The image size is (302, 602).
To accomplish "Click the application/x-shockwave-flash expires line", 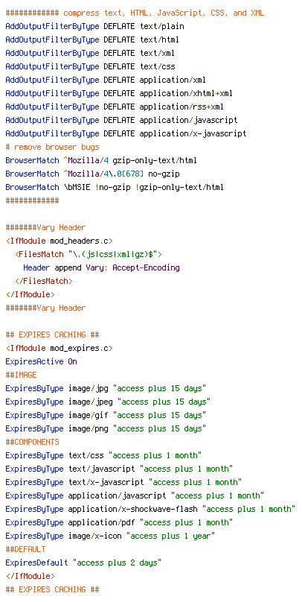I will tap(150, 509).
